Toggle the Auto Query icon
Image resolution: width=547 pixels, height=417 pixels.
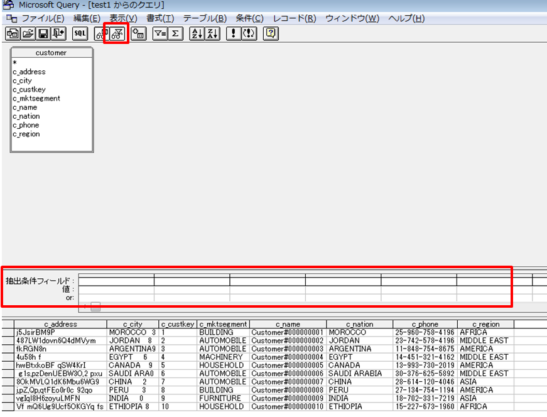[249, 33]
